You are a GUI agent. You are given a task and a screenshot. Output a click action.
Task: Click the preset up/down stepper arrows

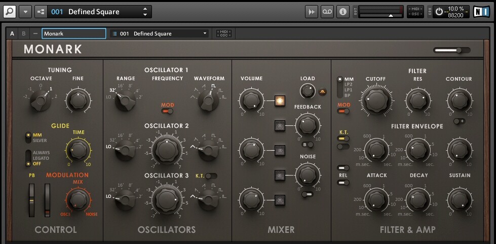[x=145, y=12]
